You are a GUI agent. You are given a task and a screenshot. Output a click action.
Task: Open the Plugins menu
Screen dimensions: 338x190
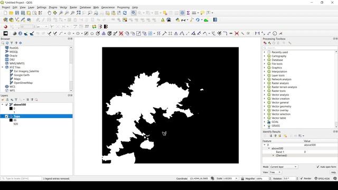(x=53, y=7)
